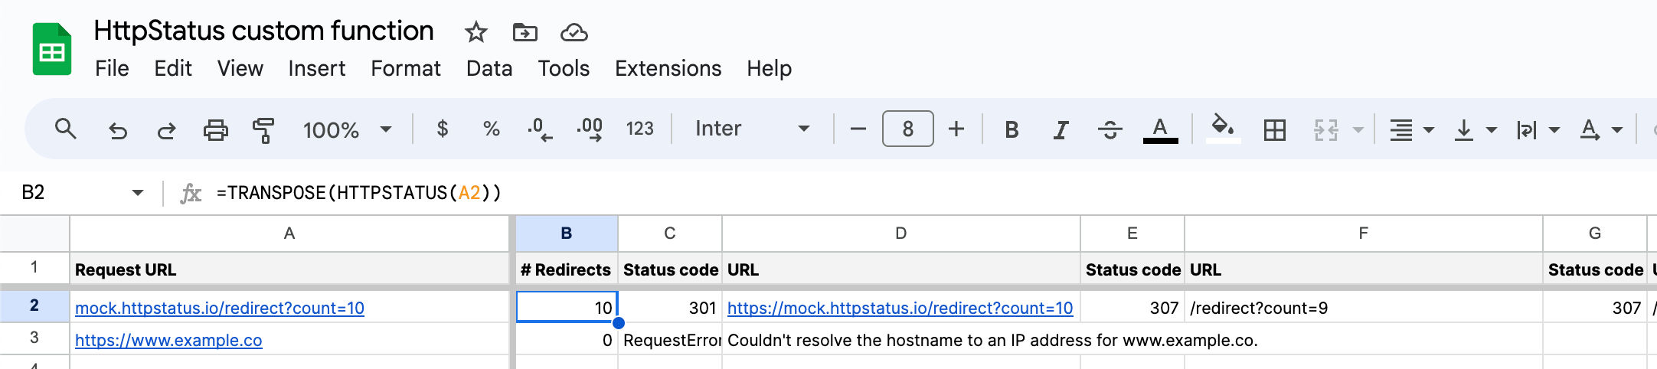Follow the https://mock.httpstatus.io link in column D
The image size is (1657, 369).
coord(900,308)
